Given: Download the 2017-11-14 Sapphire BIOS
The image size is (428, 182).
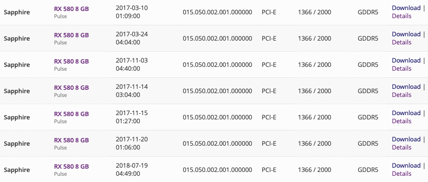Looking at the screenshot, I should (x=406, y=87).
